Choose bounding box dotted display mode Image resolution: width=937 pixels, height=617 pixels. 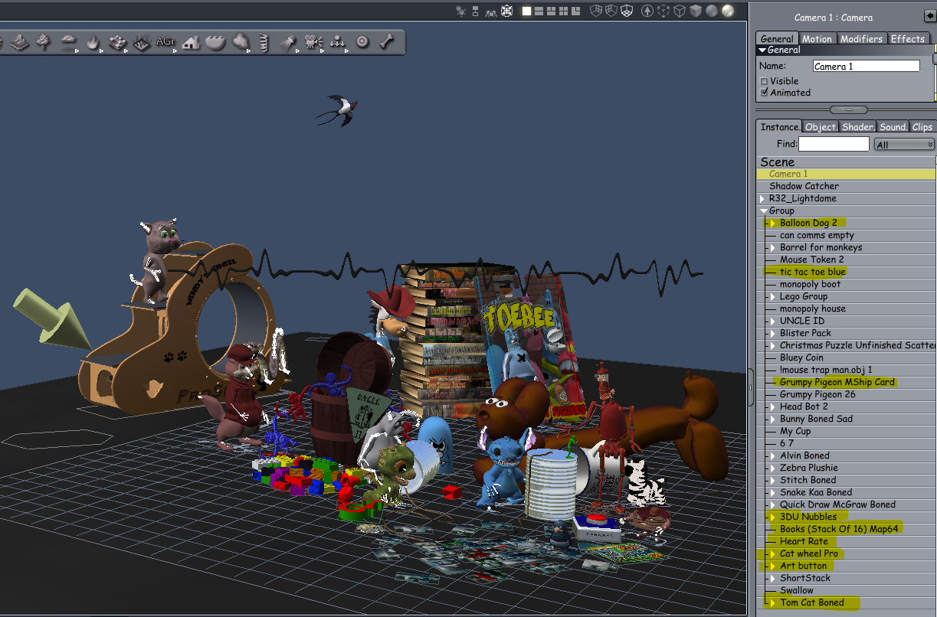point(663,11)
